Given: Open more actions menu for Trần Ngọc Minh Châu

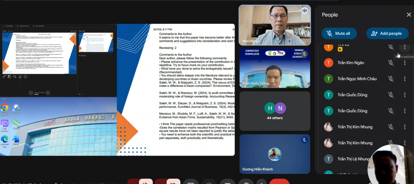Looking at the screenshot, I should pyautogui.click(x=405, y=79).
